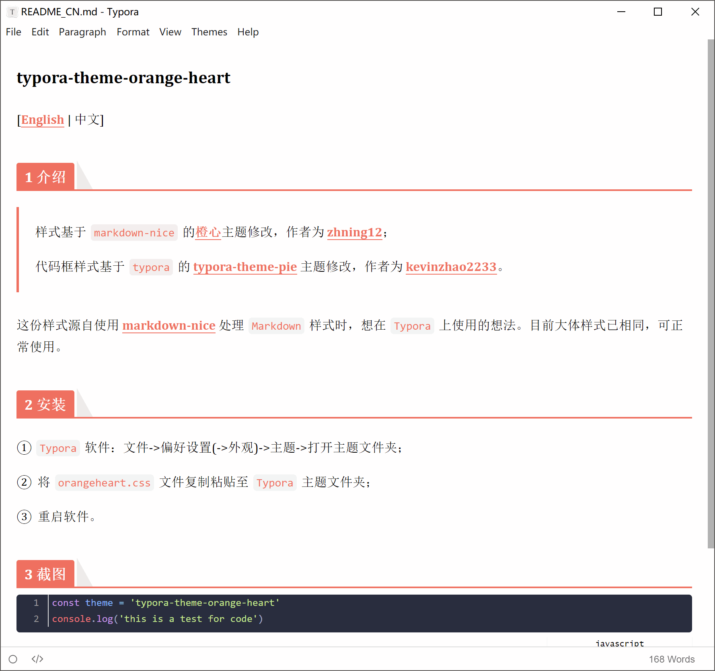Image resolution: width=715 pixels, height=671 pixels.
Task: Open the markdown-nice link in paragraph
Action: pyautogui.click(x=169, y=325)
